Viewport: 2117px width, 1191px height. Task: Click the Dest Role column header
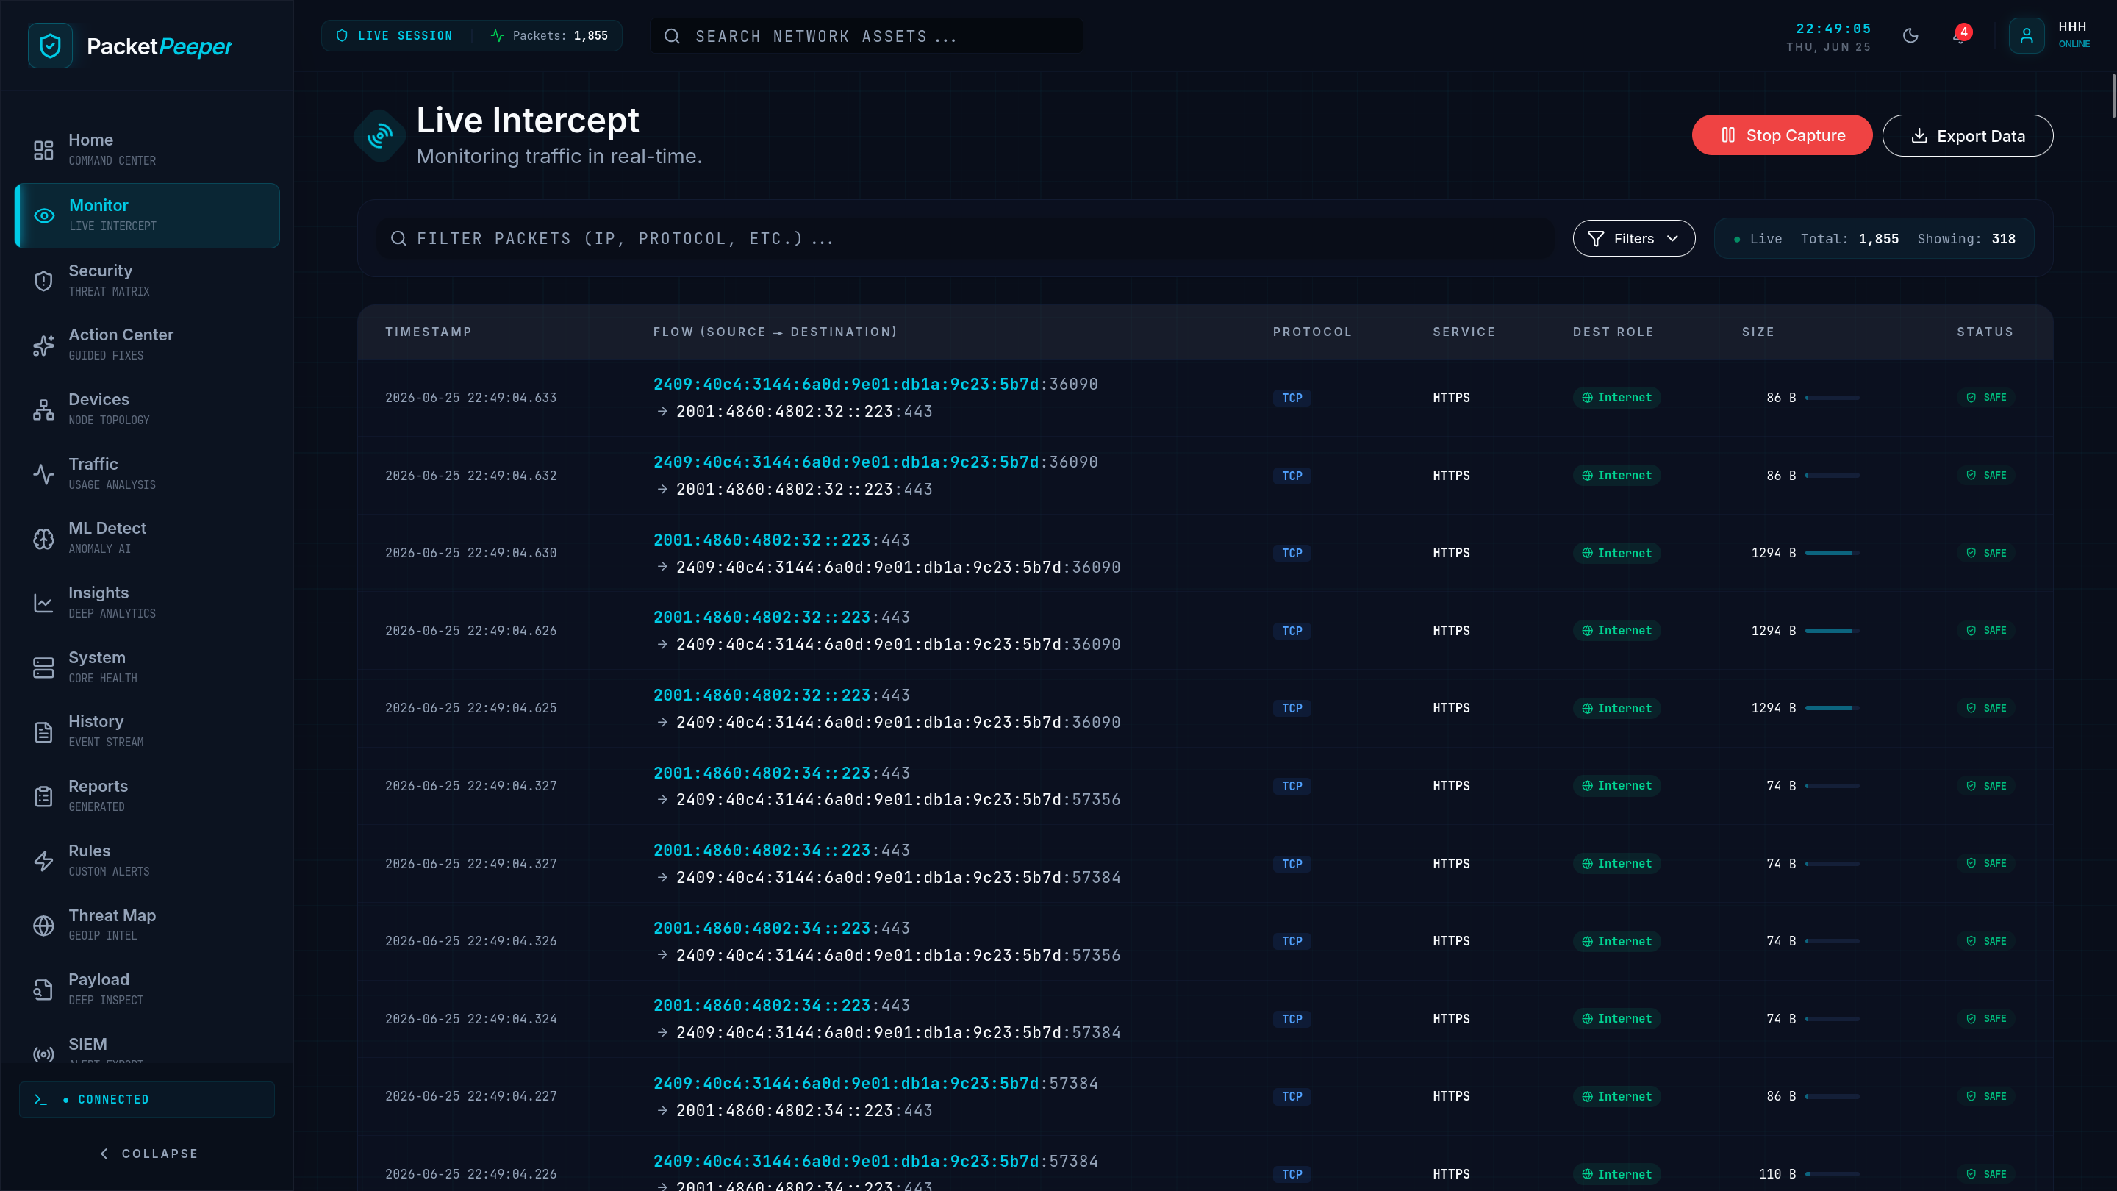click(1613, 332)
